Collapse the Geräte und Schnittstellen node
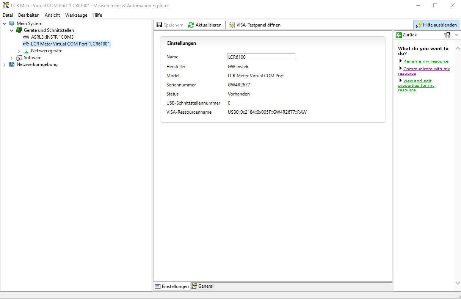Screen dimensions: 461x299 [x=11, y=30]
